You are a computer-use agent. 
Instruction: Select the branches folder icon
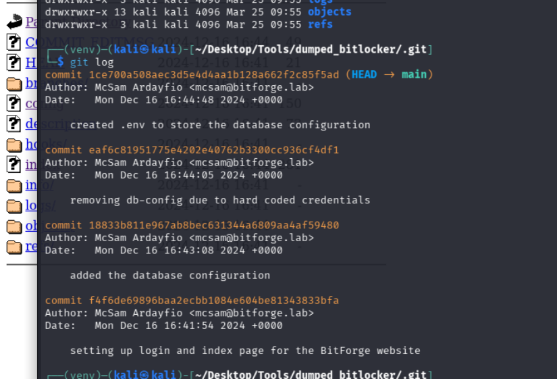point(14,84)
